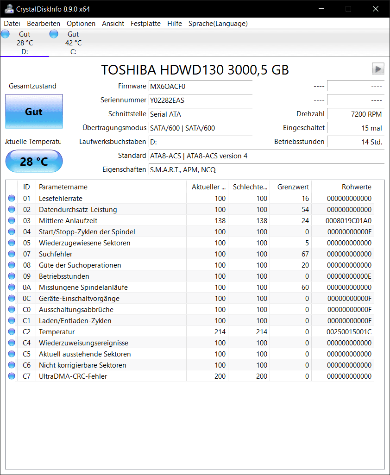This screenshot has width=390, height=475.
Task: Click status orb for Laden/Entladen-Zyklen
Action: [12, 320]
